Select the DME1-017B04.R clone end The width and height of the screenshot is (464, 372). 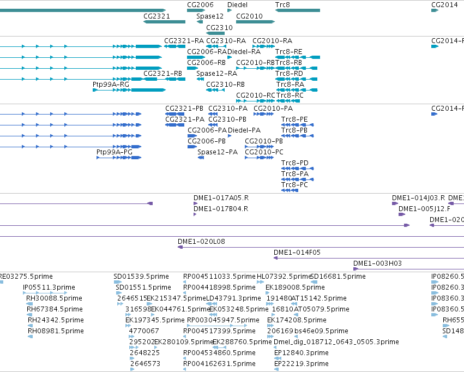coord(195,214)
